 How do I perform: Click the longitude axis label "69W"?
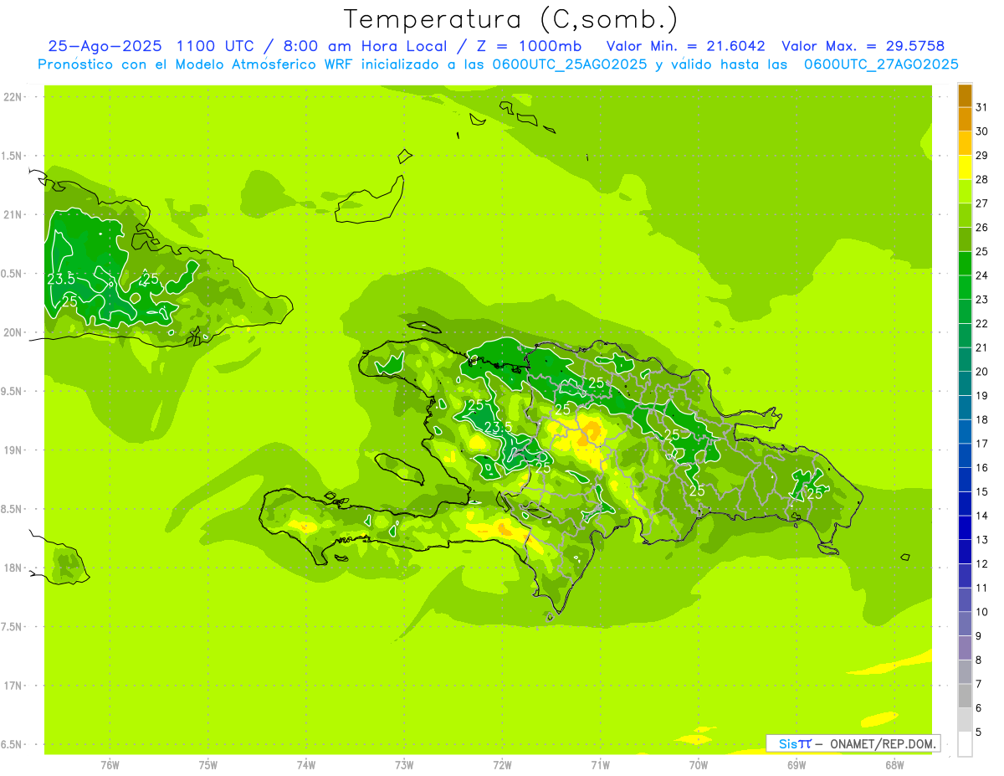(x=797, y=765)
